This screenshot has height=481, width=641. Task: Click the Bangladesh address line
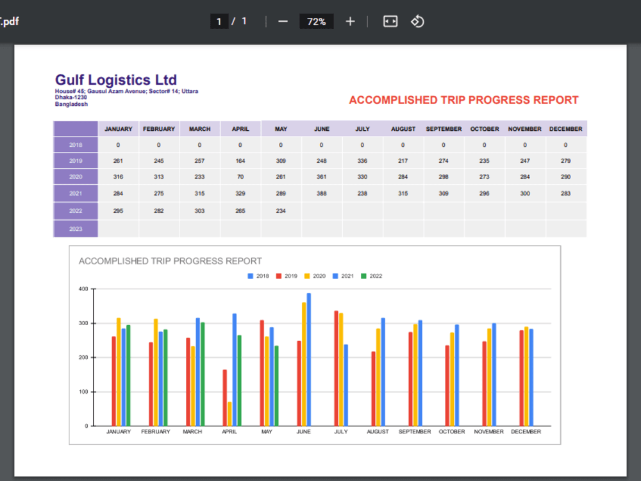point(72,104)
